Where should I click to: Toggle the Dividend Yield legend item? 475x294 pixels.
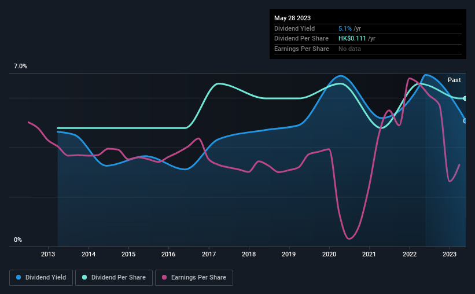click(41, 277)
